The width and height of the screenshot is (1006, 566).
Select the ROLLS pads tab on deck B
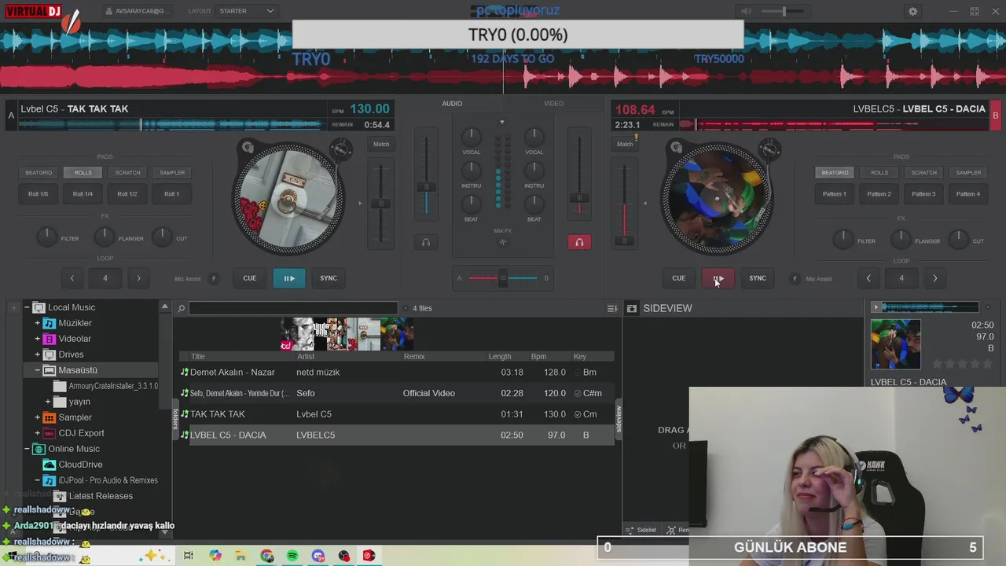click(879, 172)
